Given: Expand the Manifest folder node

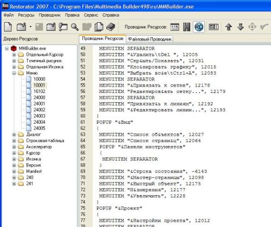Looking at the screenshot, I should 14,171.
